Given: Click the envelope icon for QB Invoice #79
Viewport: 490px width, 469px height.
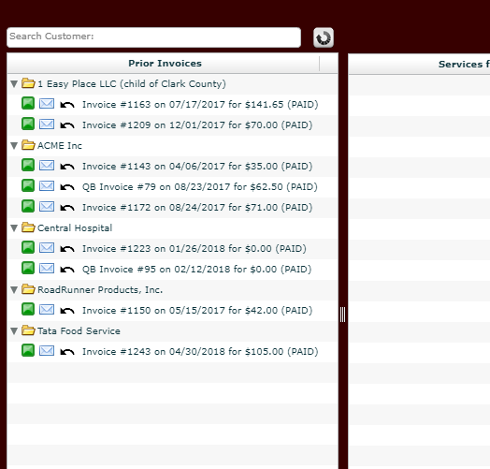Looking at the screenshot, I should tap(47, 186).
